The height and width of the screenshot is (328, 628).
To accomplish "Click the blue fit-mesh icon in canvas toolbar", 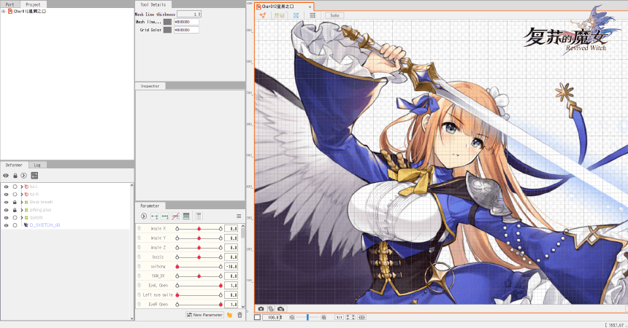I will [x=296, y=15].
